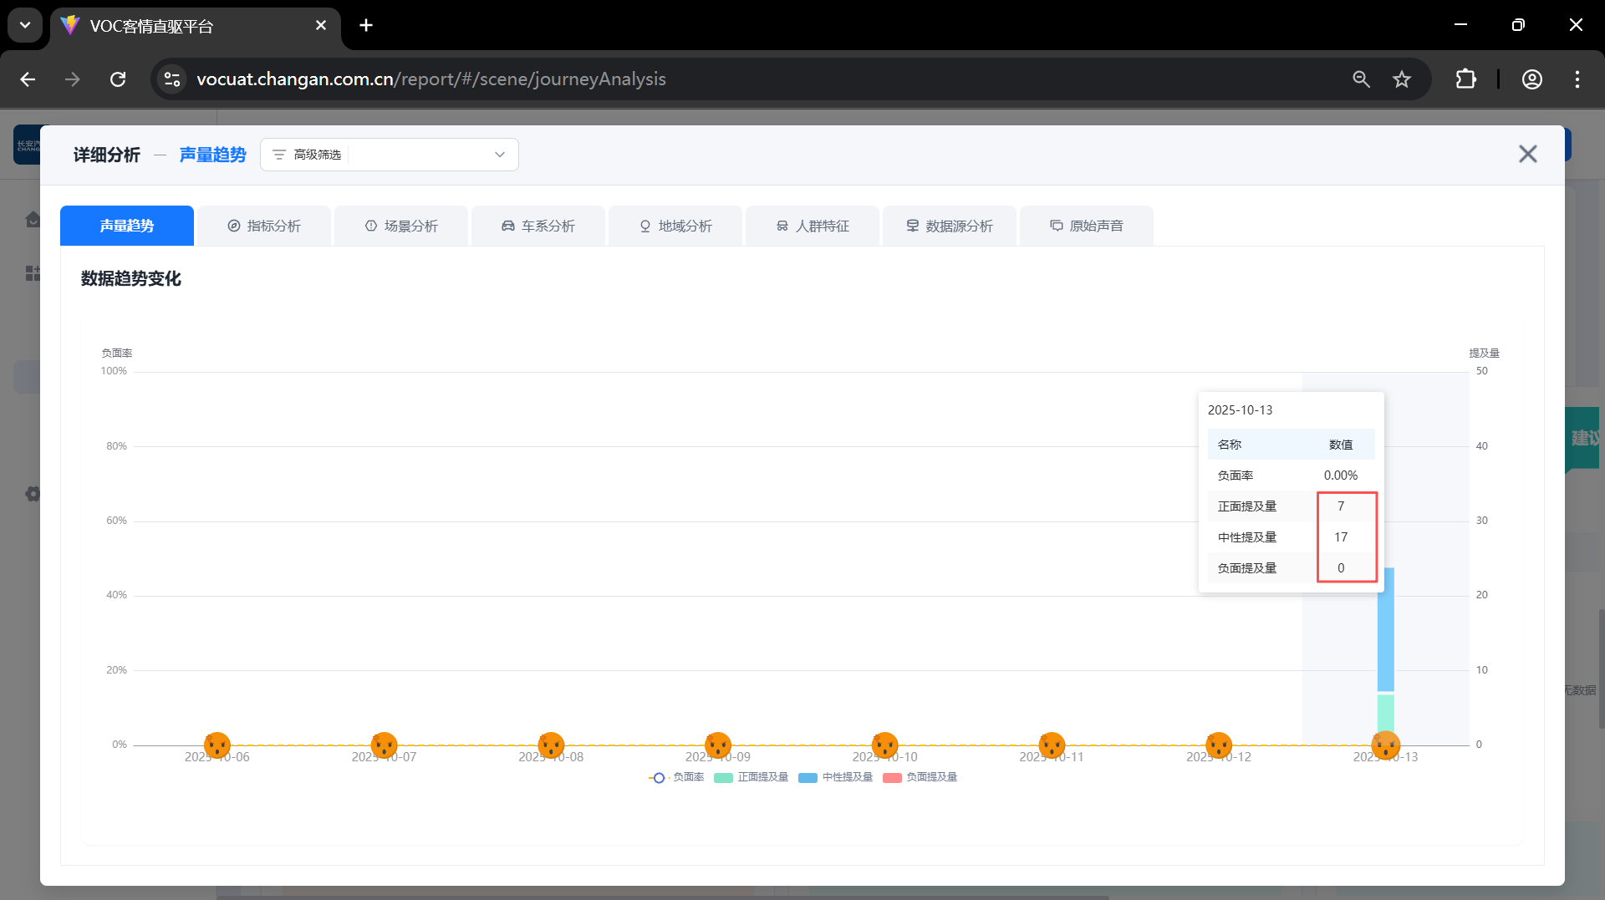Viewport: 1605px width, 900px height.
Task: Close the 详细分析 dialog with X
Action: click(1527, 154)
